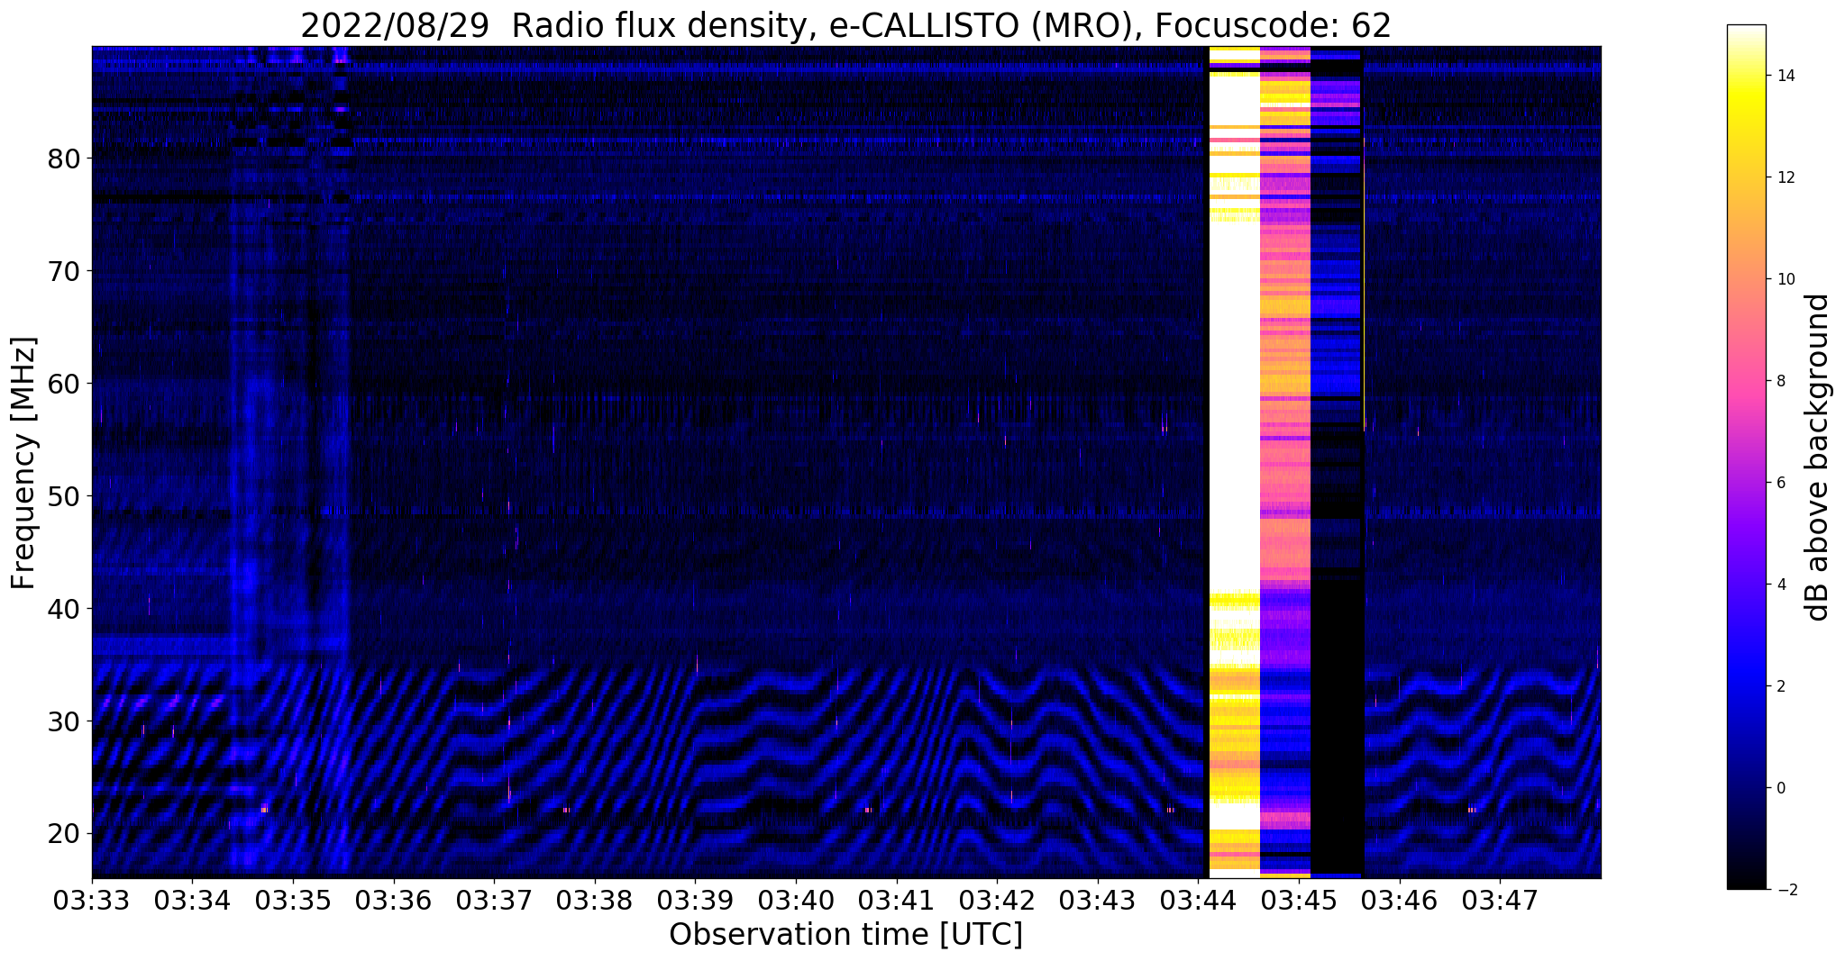Click the x-axis tick label 03:37
This screenshot has height=961, width=1845.
click(494, 901)
